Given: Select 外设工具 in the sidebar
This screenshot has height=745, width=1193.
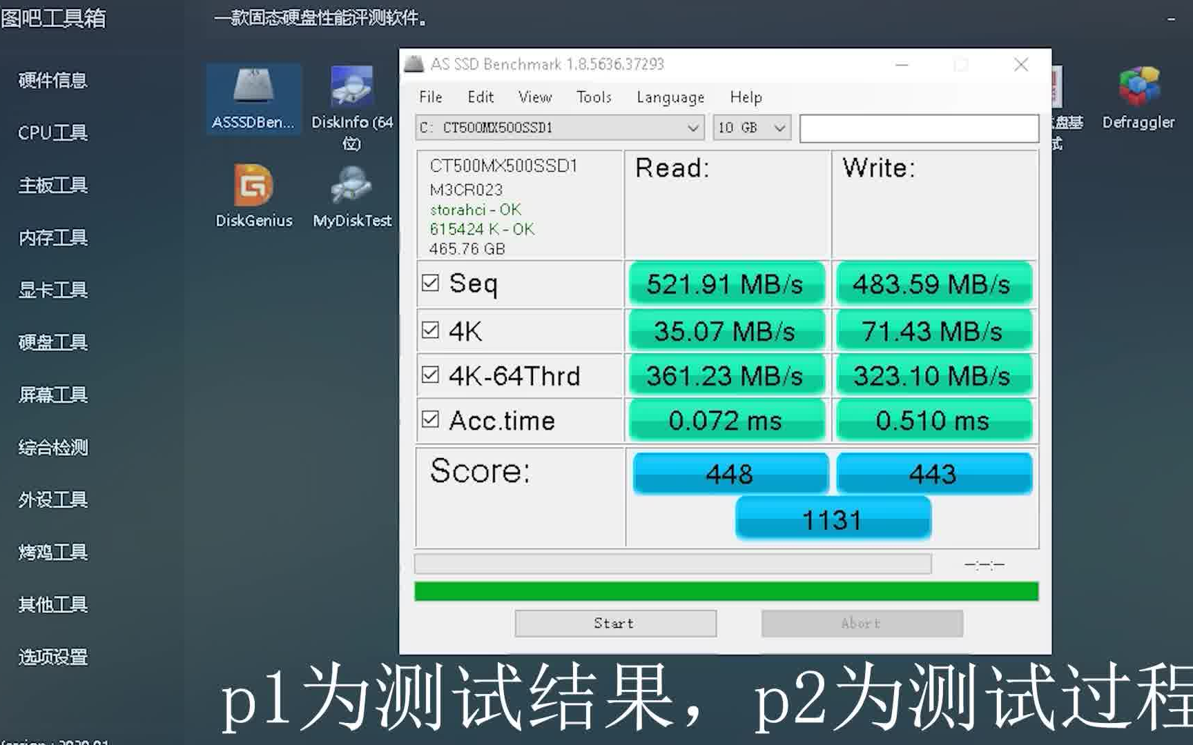Looking at the screenshot, I should pyautogui.click(x=52, y=499).
